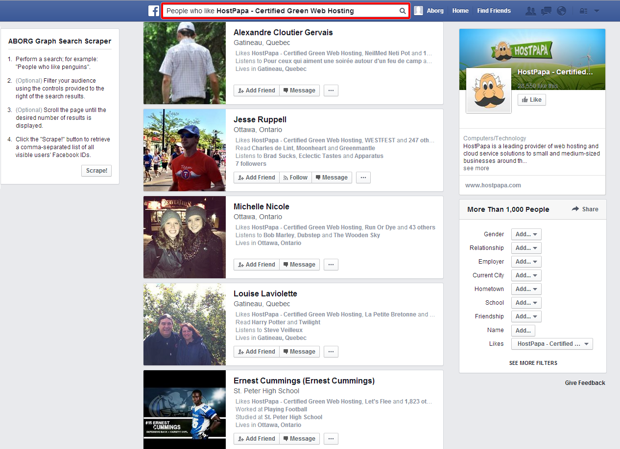Follow Jesse Ruppell
Screen dimensions: 620x449
(x=296, y=178)
